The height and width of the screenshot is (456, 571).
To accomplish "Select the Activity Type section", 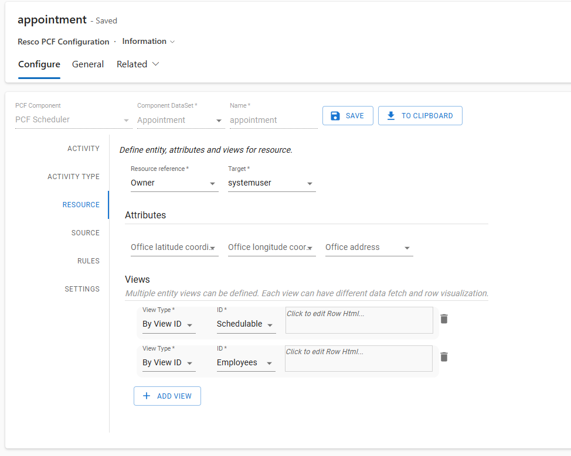I will 73,177.
